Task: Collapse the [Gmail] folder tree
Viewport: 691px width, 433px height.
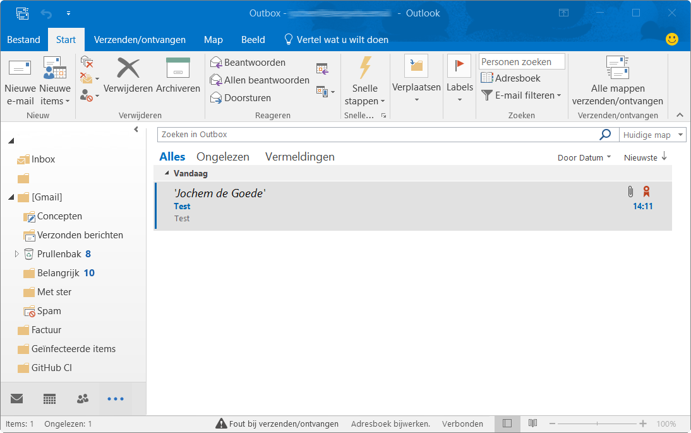Action: [11, 197]
